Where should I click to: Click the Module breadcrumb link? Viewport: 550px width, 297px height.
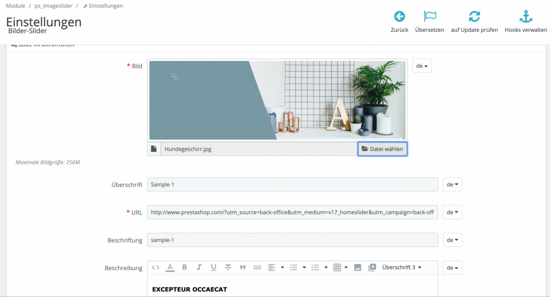tap(15, 5)
